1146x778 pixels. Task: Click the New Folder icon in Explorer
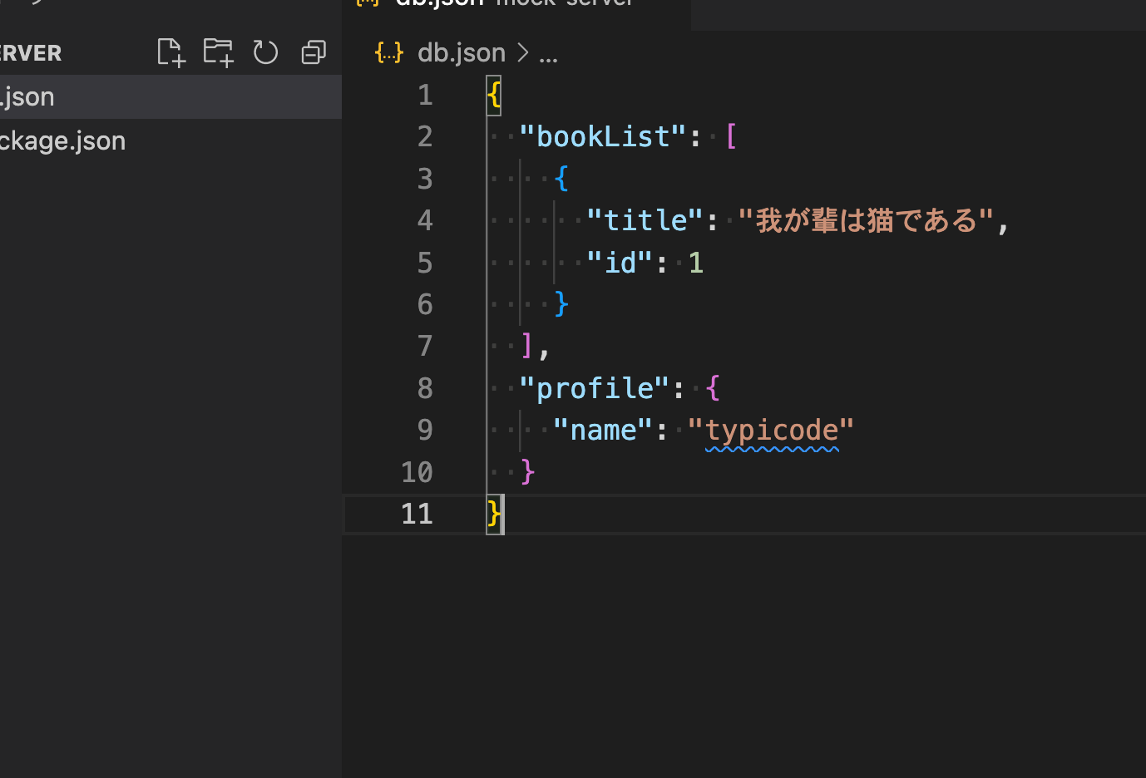coord(218,52)
